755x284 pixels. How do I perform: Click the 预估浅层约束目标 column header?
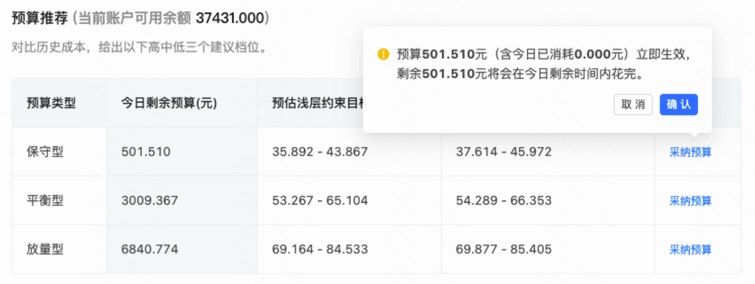[317, 103]
